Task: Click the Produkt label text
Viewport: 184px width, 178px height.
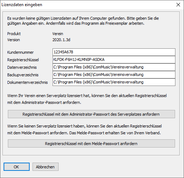Action: pyautogui.click(x=14, y=34)
